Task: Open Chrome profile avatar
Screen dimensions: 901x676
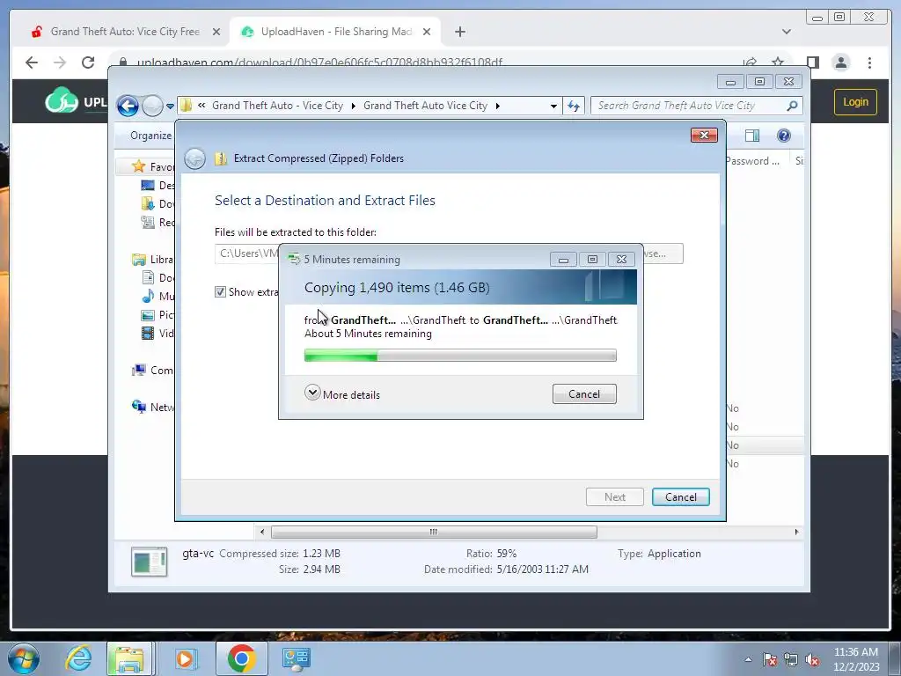Action: pos(840,62)
